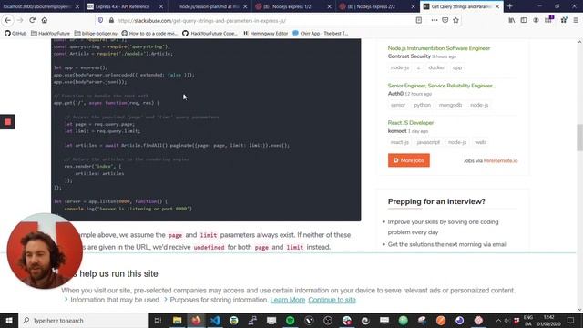Screen dimensions: 583x328
Task: Click Continue to site link
Action: pos(332,300)
